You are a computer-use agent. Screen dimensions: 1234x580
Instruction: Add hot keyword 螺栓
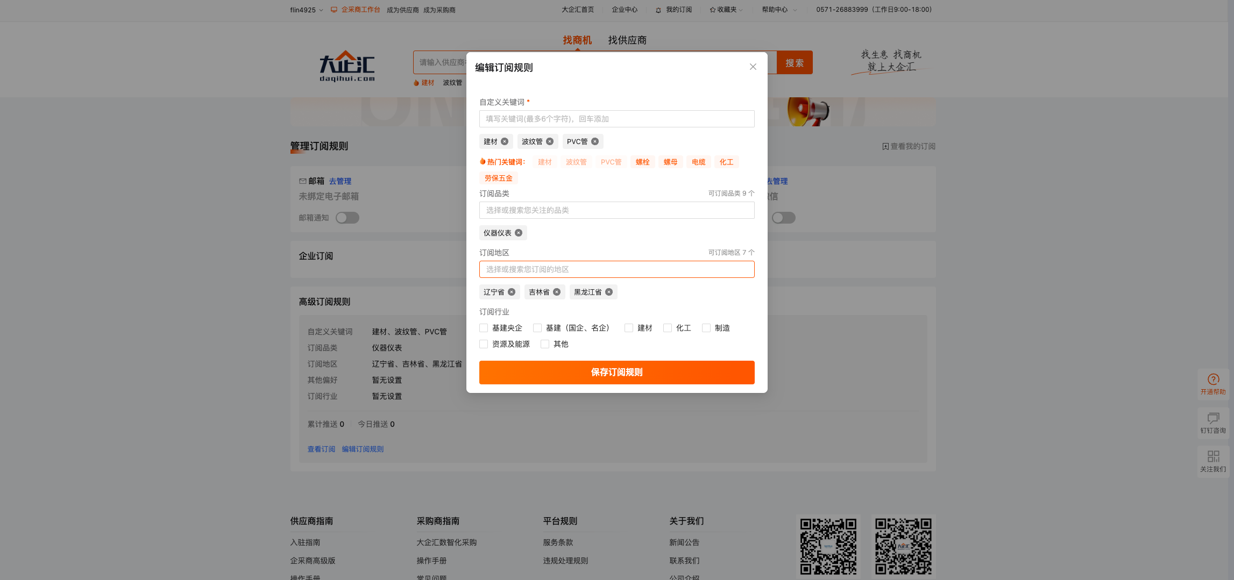pos(642,162)
